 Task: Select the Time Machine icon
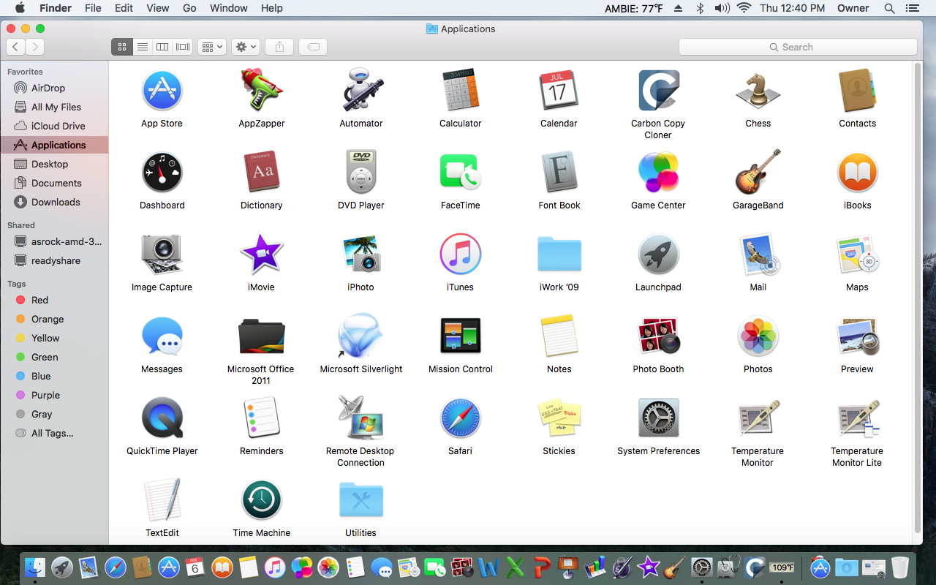click(261, 500)
